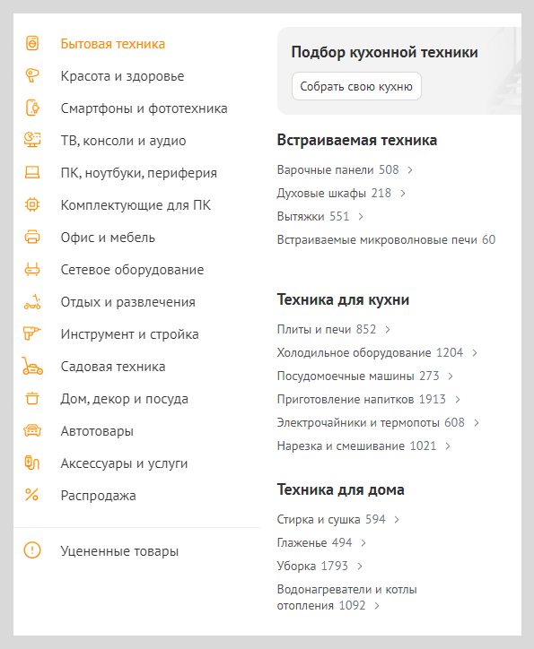The image size is (534, 649).
Task: Choose Отдых и развлечения category
Action: click(128, 302)
